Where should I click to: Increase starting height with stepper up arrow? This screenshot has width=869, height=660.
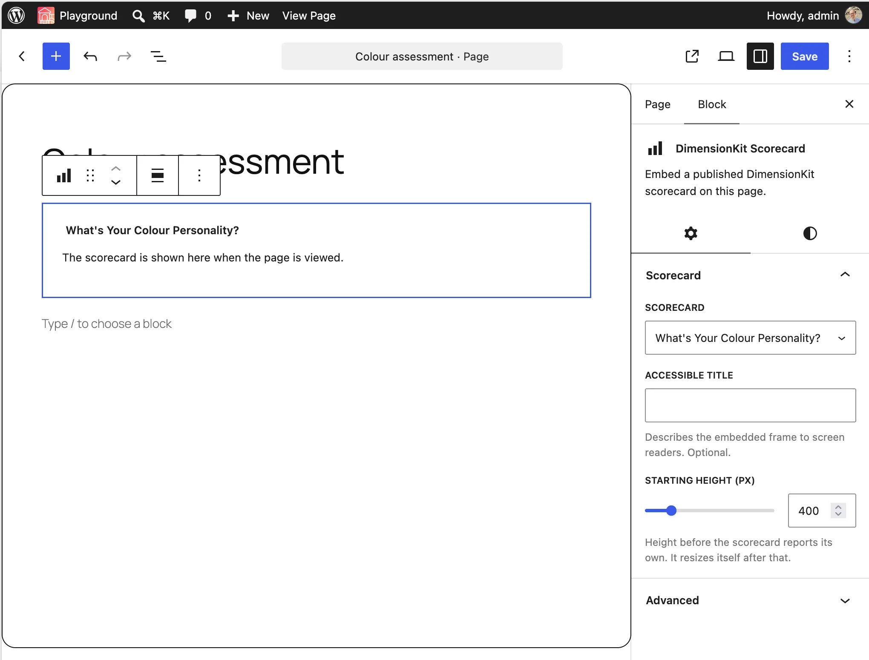pos(838,507)
